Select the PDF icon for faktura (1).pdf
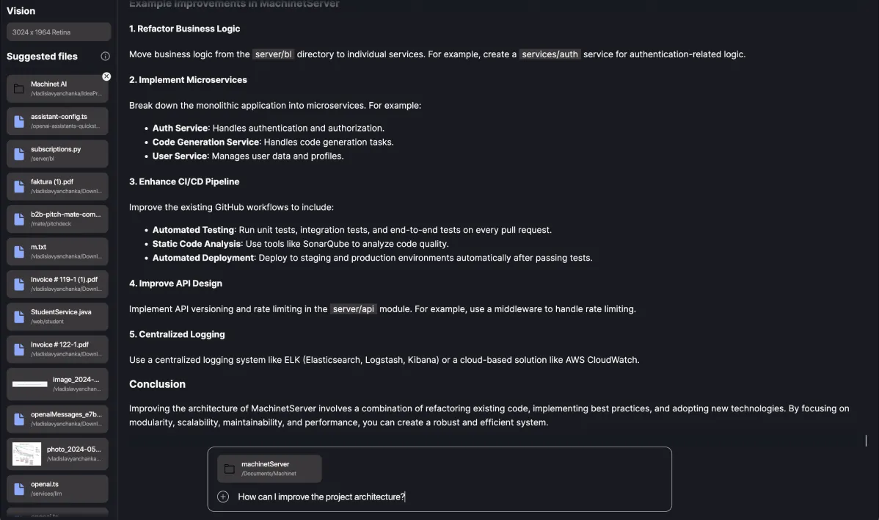 pyautogui.click(x=18, y=186)
